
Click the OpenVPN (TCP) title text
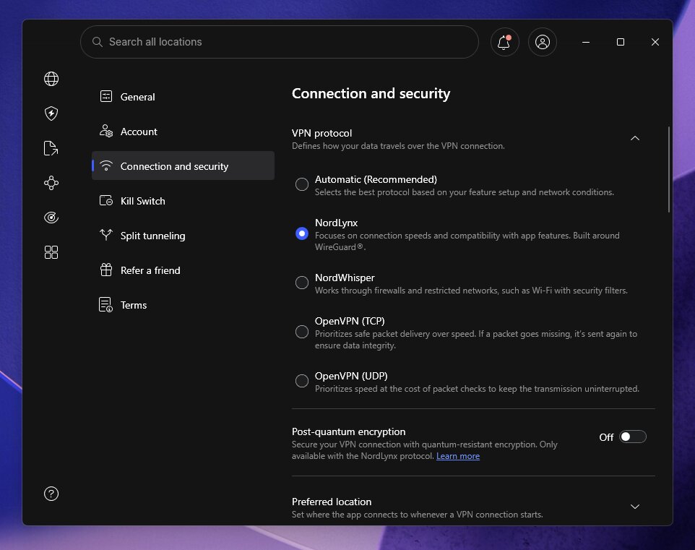click(350, 321)
